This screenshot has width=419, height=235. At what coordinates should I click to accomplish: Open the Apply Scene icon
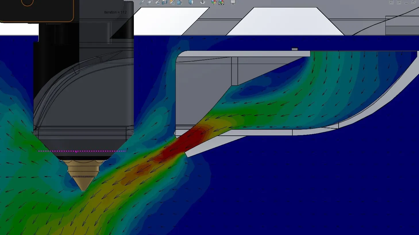(x=221, y=2)
